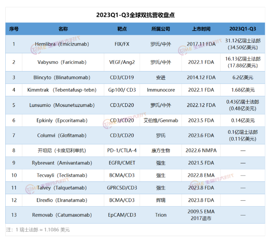Click the Immunocore company cell

[x=161, y=90]
